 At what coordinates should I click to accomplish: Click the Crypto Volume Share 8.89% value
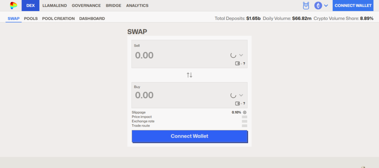(x=367, y=18)
